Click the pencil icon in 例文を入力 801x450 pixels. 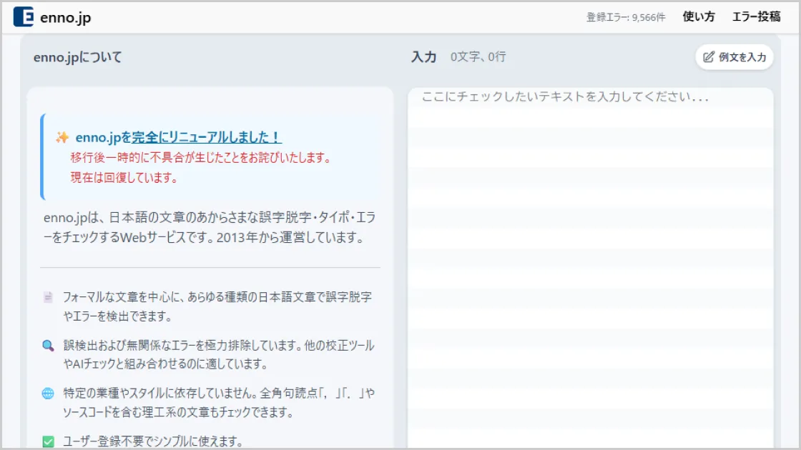[709, 57]
